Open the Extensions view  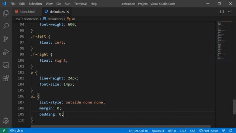pos(6,78)
